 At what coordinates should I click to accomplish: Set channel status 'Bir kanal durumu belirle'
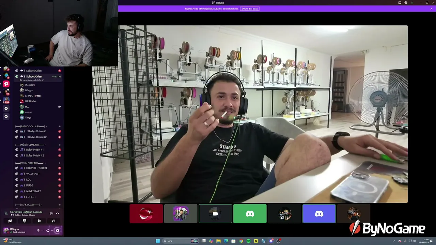tap(32, 80)
